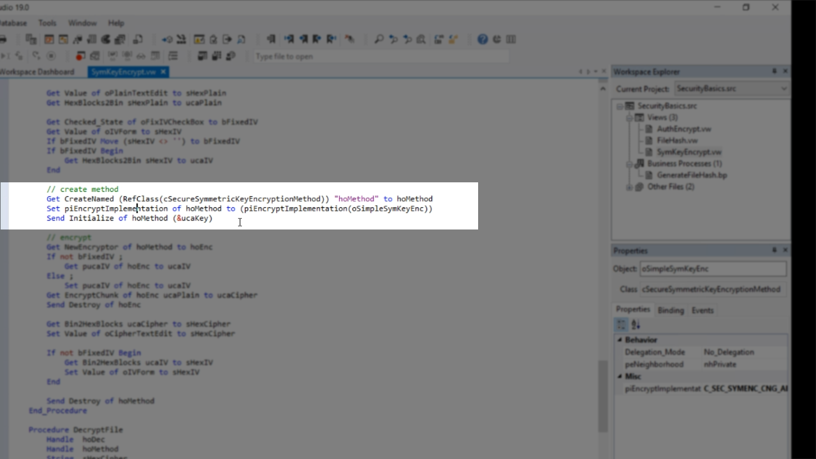Open the Window menu

82,23
